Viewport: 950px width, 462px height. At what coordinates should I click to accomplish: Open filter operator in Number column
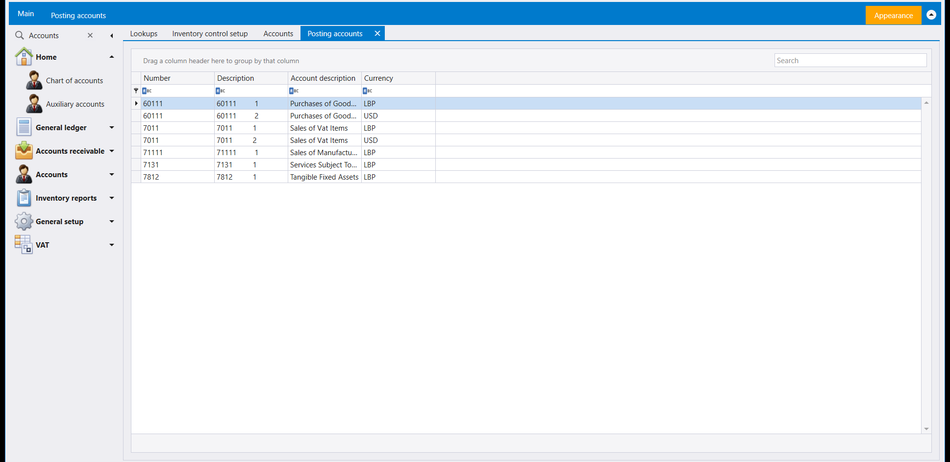[x=147, y=91]
